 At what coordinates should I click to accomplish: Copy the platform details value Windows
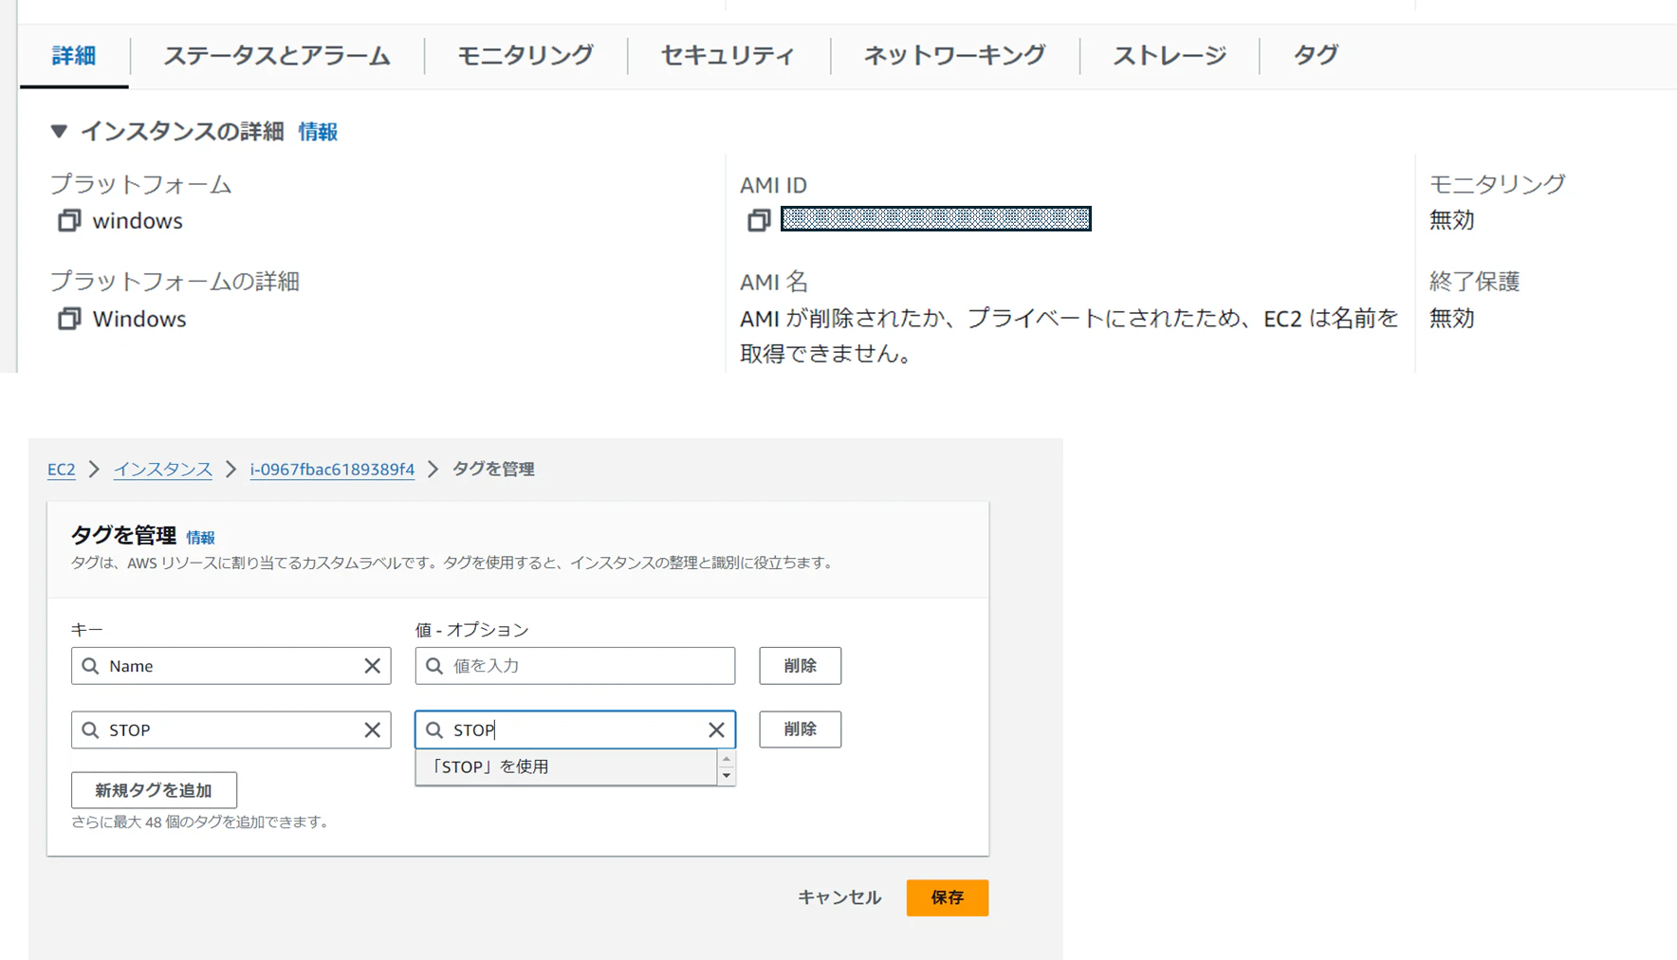(x=69, y=319)
